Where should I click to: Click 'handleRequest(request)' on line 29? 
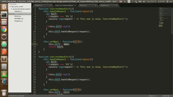pos(75,80)
